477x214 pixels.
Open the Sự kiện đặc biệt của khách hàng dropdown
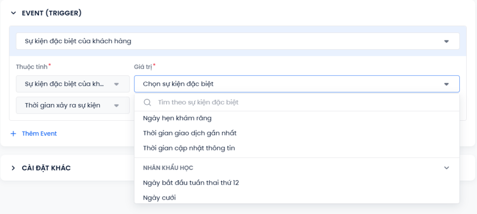click(238, 41)
